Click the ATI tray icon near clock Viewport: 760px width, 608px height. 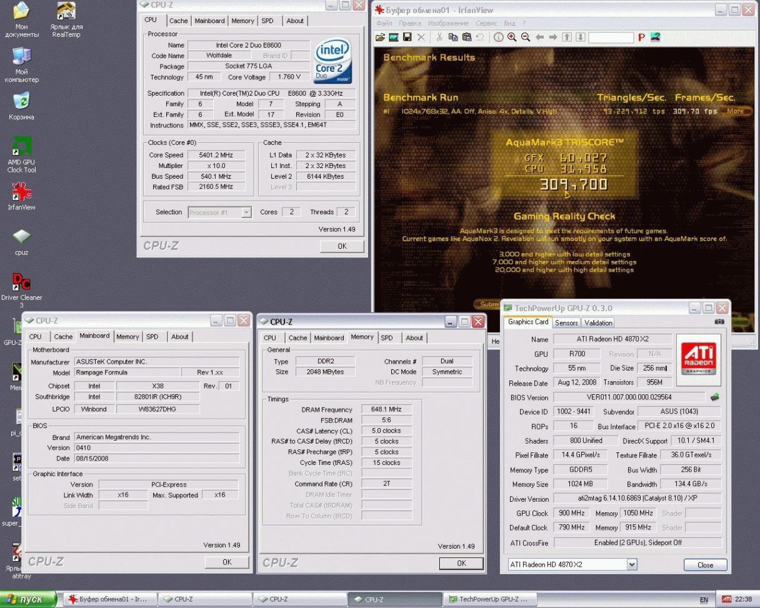point(726,599)
